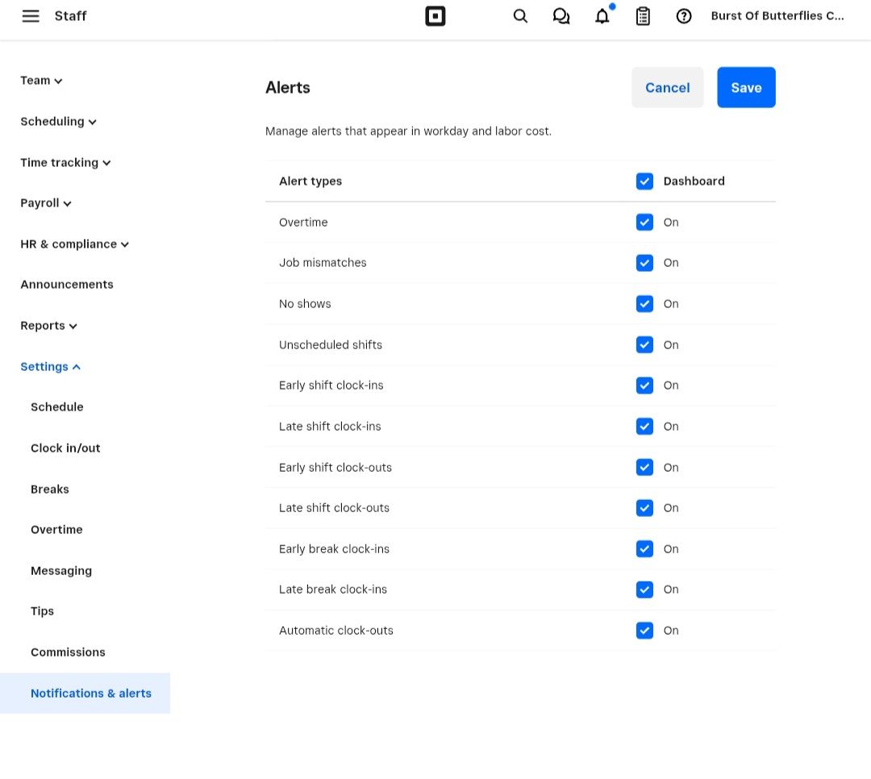The image size is (871, 779).
Task: Expand the Payroll menu section
Action: point(45,203)
